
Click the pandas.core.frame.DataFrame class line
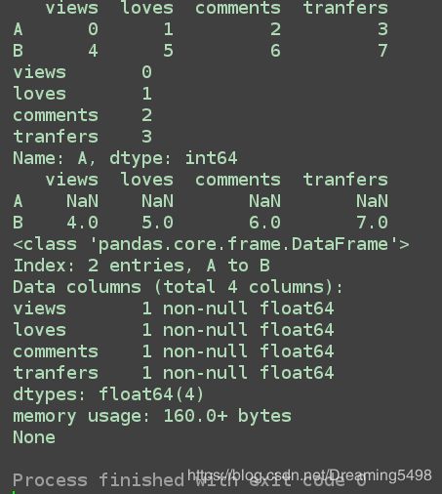click(x=211, y=244)
